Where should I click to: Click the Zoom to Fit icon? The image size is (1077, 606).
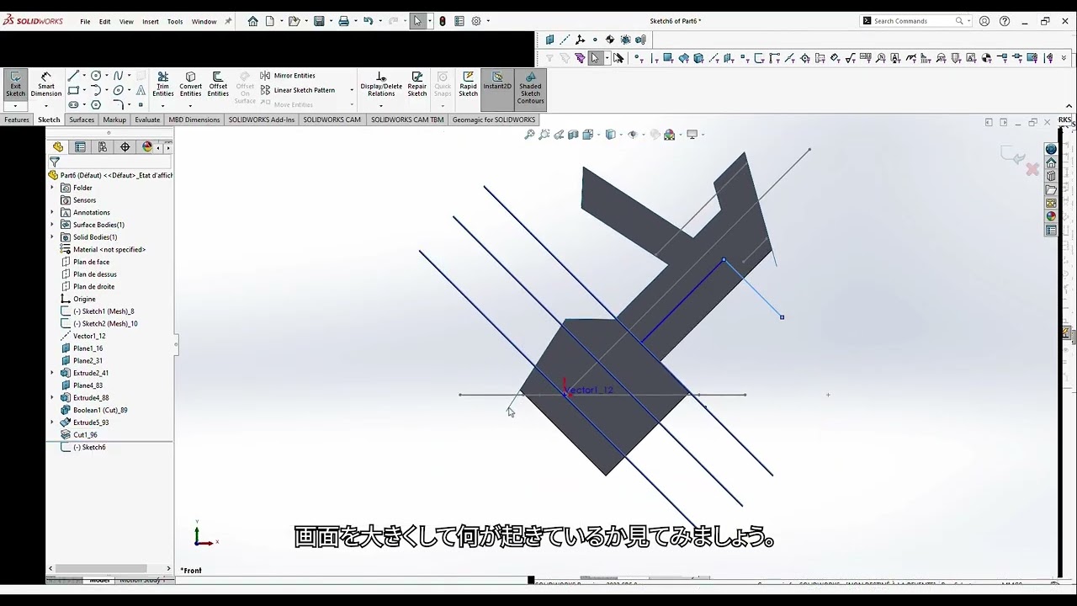[x=529, y=135]
